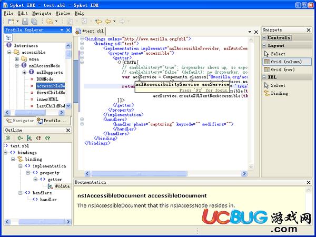Toggle Outline comment nodes filter icon
The height and width of the screenshot is (237, 316).
click(x=20, y=138)
